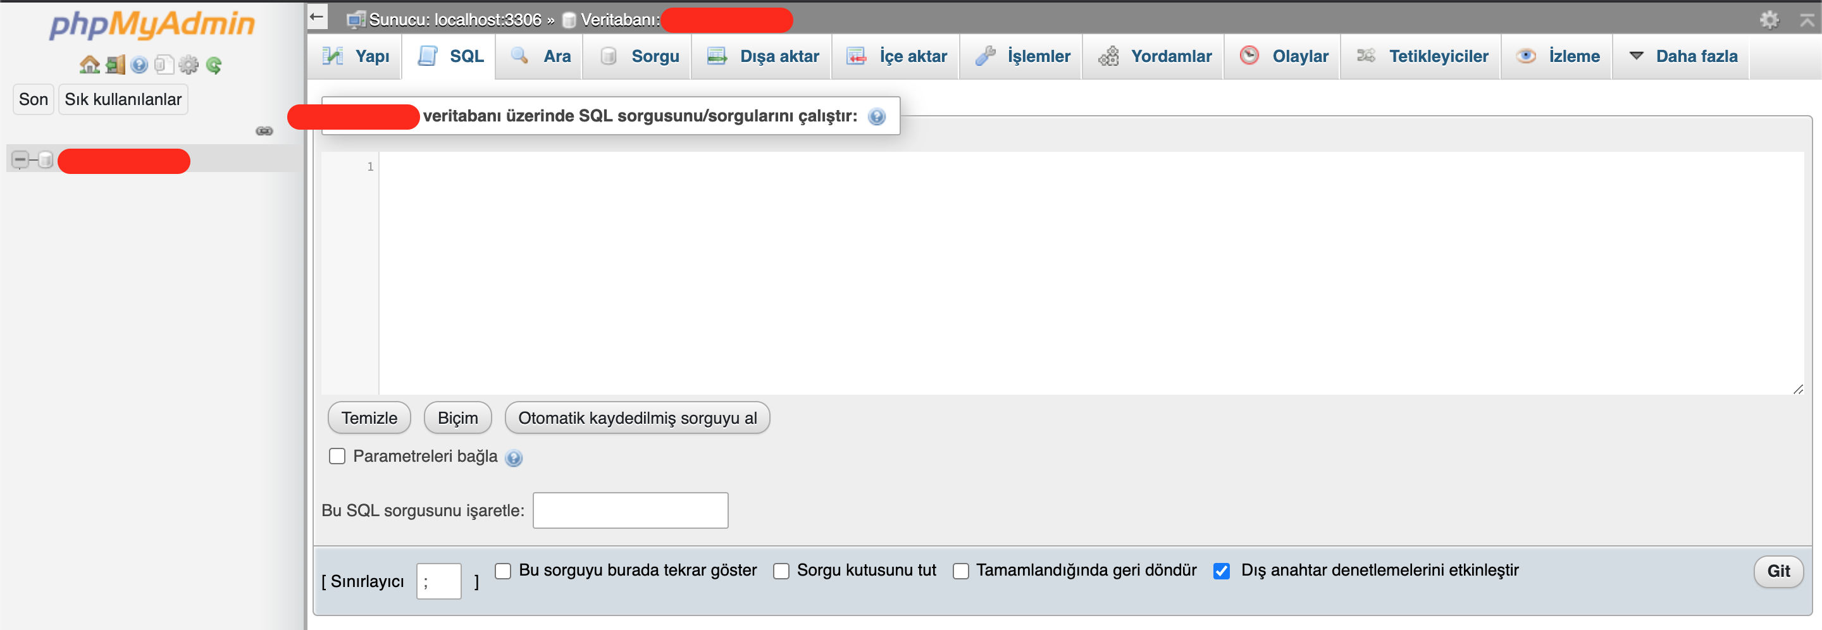Uncheck Dış anahtar denetlemelerini etkinleştir

tap(1222, 571)
